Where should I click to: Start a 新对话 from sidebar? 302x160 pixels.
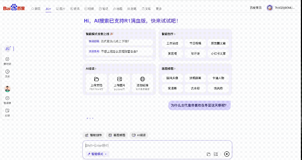point(7,61)
